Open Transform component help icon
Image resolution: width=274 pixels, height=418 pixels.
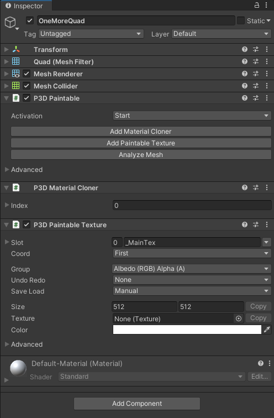pos(245,49)
